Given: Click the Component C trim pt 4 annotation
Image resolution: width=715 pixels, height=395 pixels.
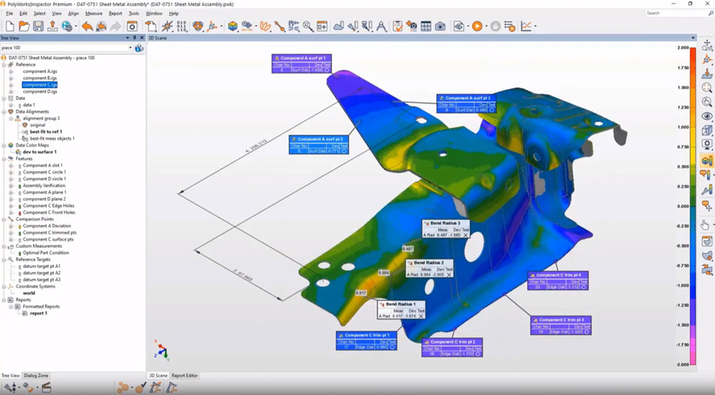Looking at the screenshot, I should [x=558, y=281].
